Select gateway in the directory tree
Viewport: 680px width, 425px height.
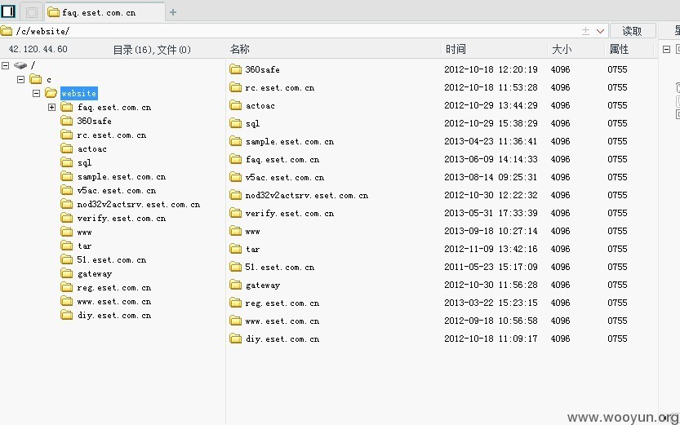pos(95,274)
